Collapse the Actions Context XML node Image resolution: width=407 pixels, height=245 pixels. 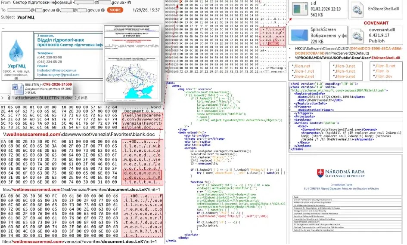tap(290, 123)
